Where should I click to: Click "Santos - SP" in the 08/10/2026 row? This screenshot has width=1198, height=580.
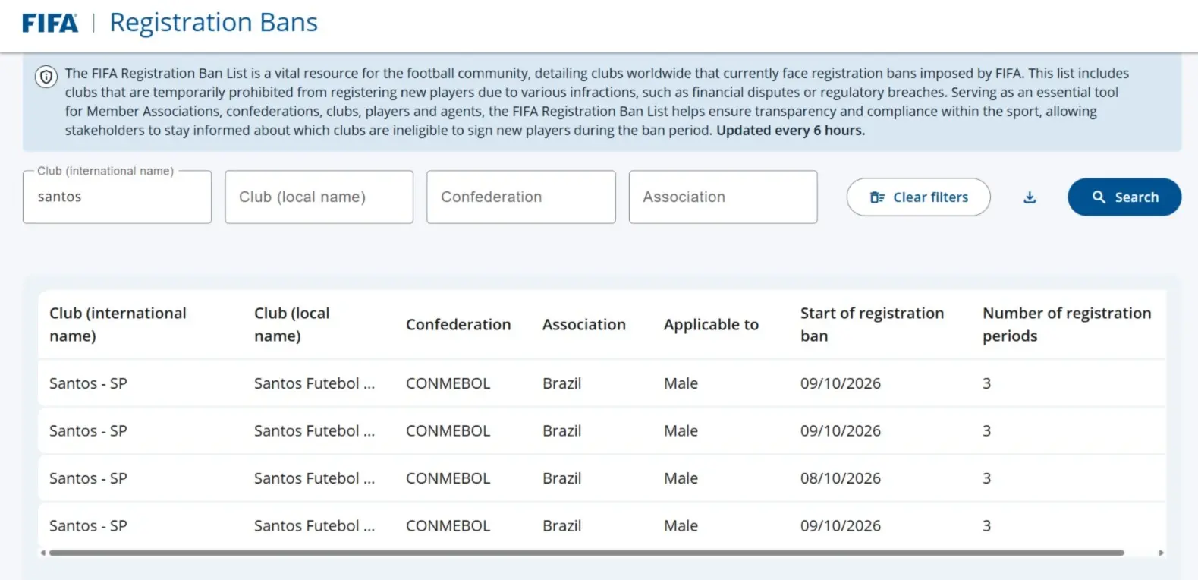pos(88,478)
